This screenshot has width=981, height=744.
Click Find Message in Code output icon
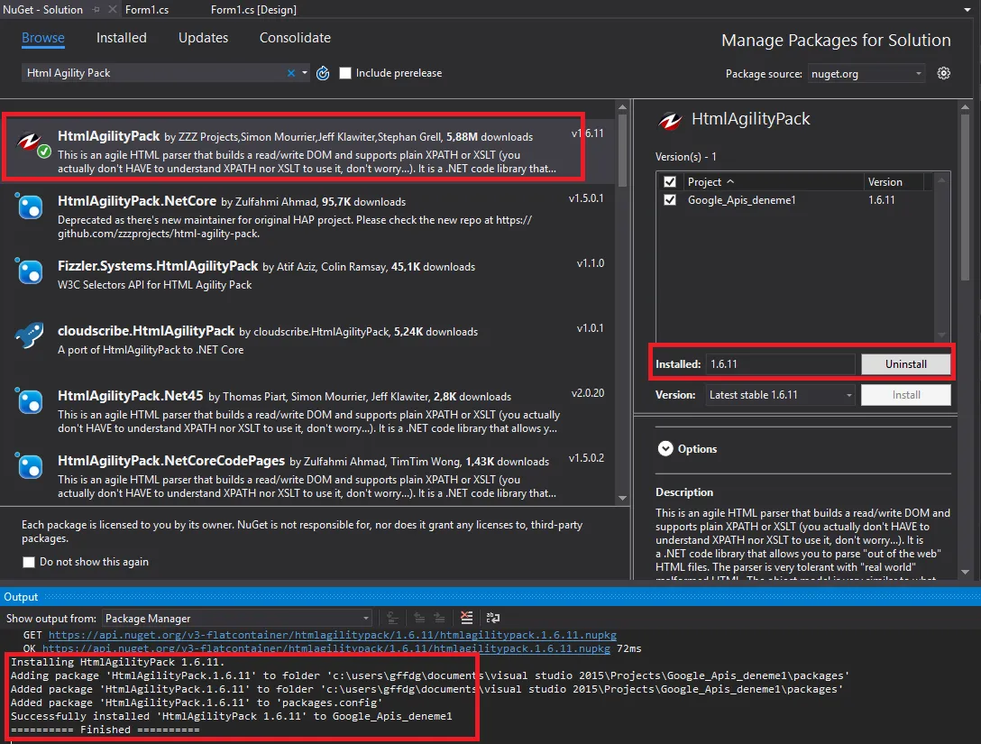click(x=392, y=618)
